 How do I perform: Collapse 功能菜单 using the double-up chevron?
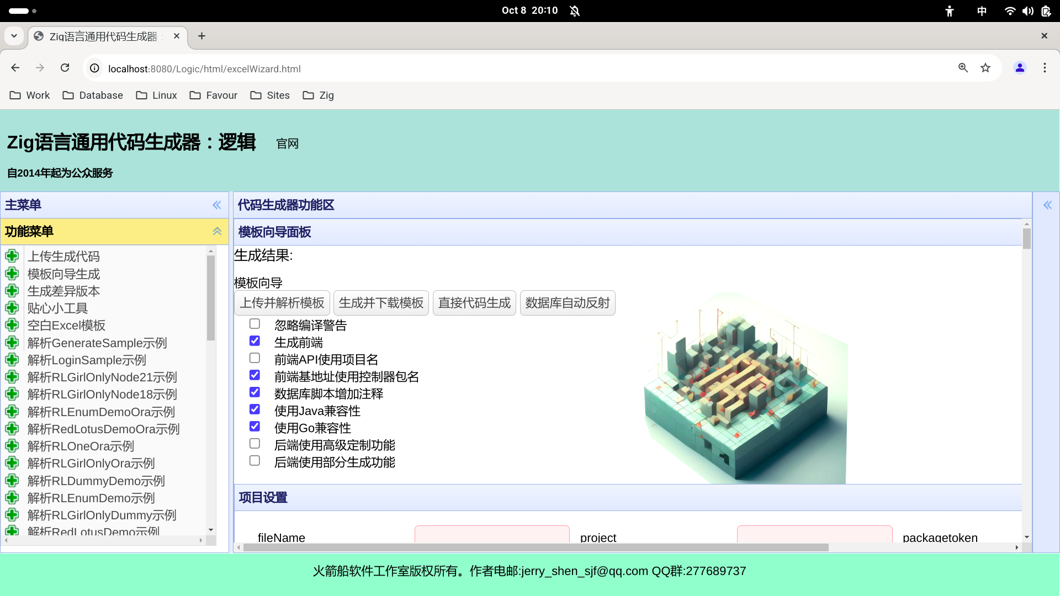216,231
